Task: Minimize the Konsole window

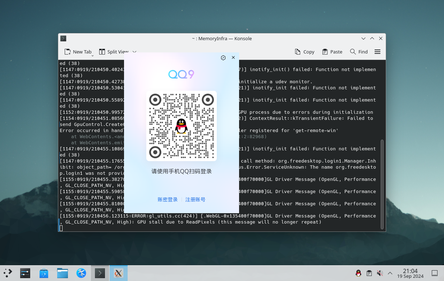Action: 363,38
